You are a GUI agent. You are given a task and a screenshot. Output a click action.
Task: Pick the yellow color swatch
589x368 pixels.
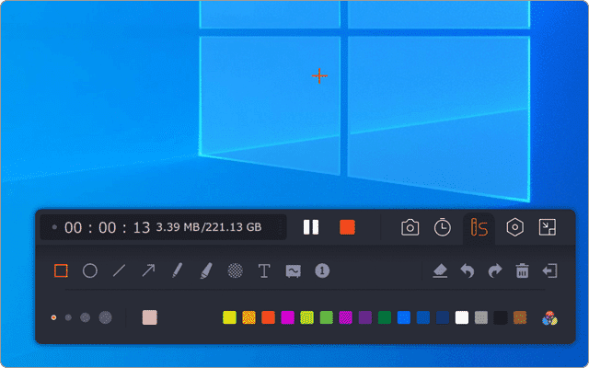tap(229, 317)
